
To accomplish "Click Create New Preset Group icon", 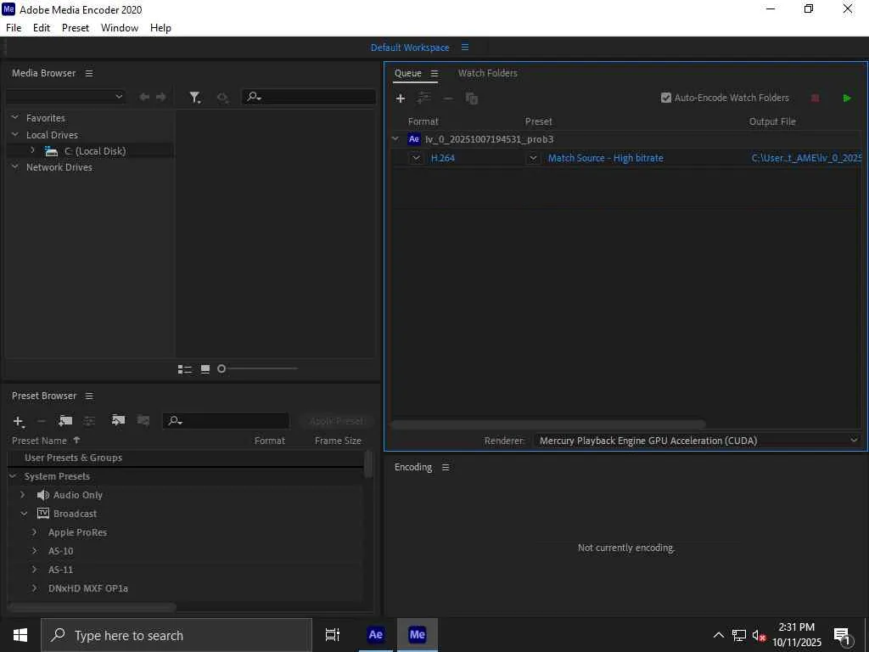I will pyautogui.click(x=65, y=421).
